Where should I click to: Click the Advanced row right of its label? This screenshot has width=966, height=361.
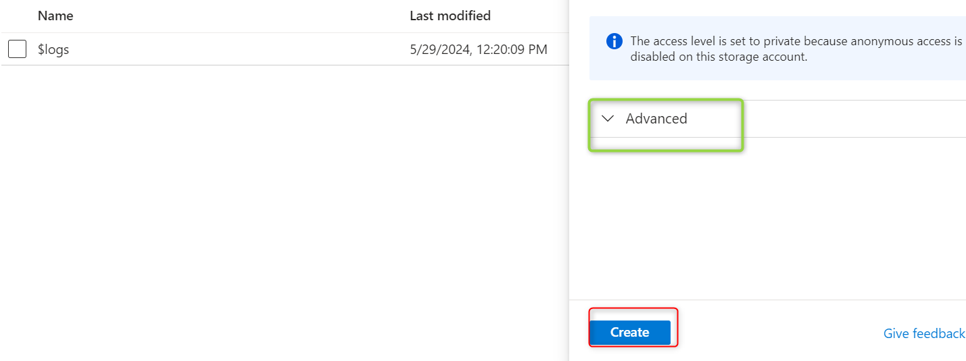click(x=845, y=119)
